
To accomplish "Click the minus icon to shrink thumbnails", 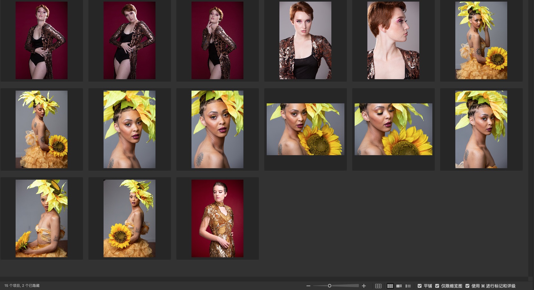I will [x=308, y=286].
